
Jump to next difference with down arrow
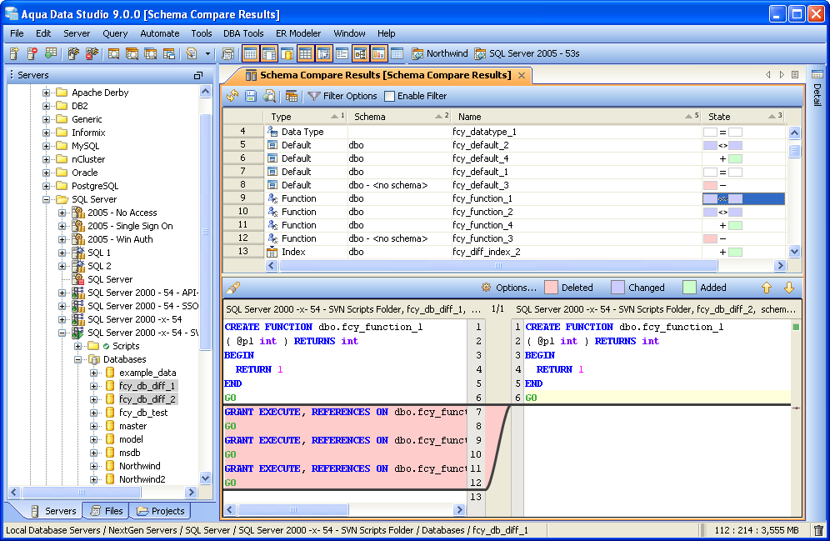click(788, 288)
